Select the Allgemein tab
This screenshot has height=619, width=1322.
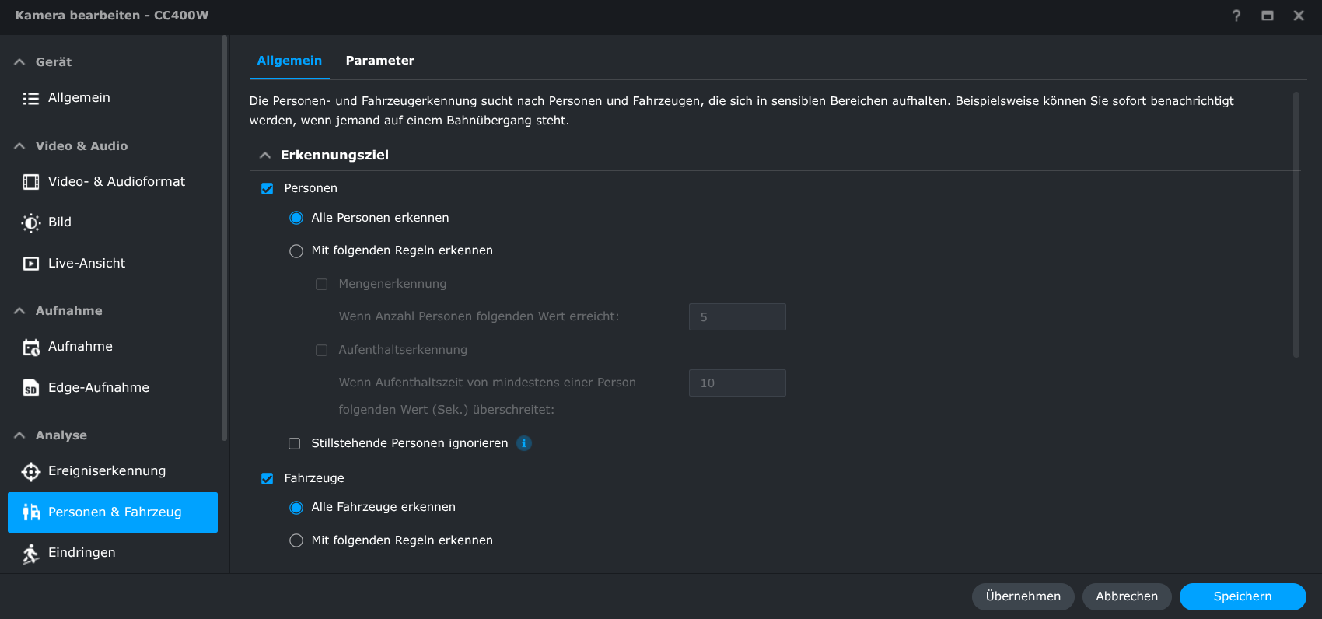click(x=289, y=61)
